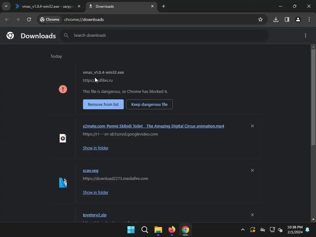
Task: Open the Chrome three-dot menu
Action: coord(309,19)
